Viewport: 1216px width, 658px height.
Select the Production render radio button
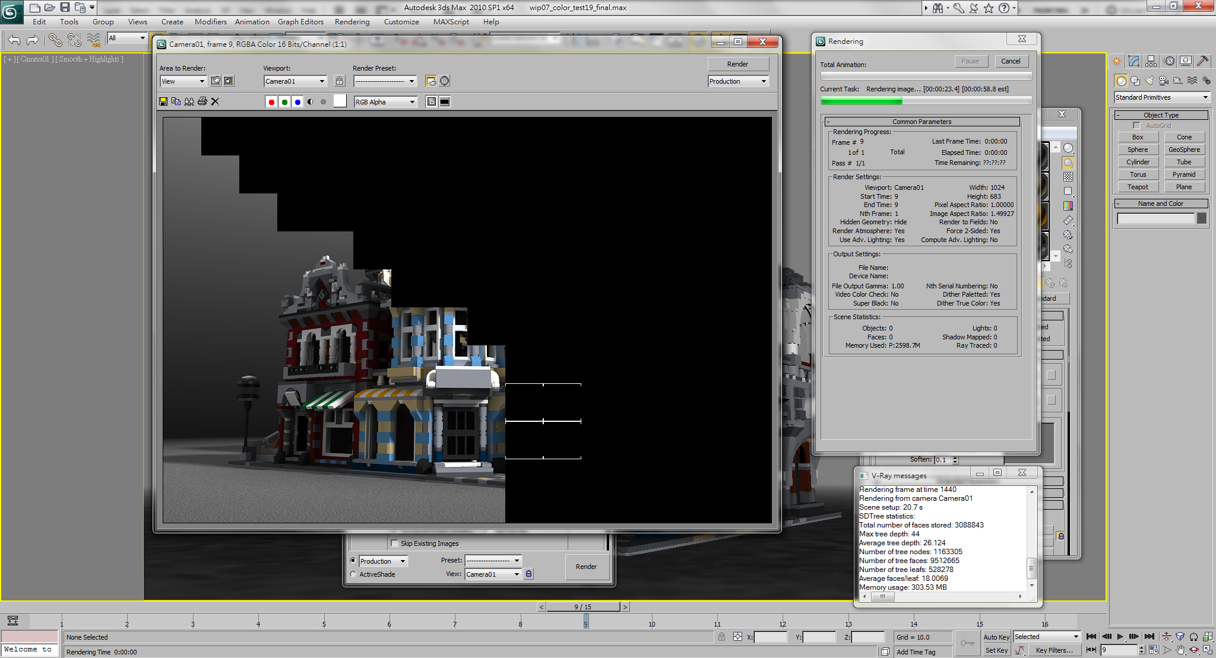[354, 561]
